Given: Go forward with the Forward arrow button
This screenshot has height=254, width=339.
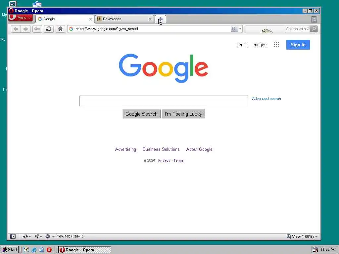Looking at the screenshot, I should coord(25,29).
